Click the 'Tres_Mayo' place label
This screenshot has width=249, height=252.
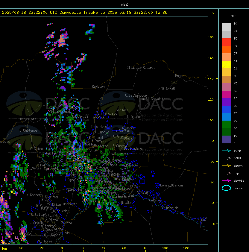[99, 127]
